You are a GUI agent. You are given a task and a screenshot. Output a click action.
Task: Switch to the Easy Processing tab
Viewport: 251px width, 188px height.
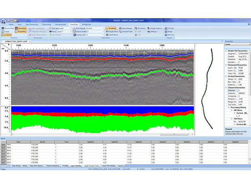click(x=32, y=24)
